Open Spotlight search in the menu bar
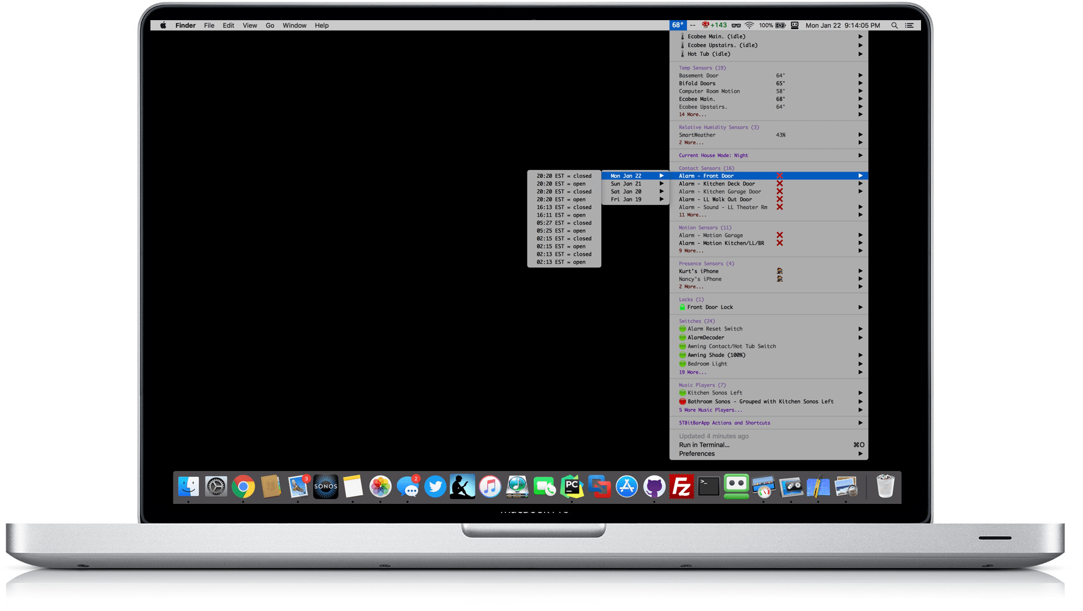 pyautogui.click(x=894, y=25)
